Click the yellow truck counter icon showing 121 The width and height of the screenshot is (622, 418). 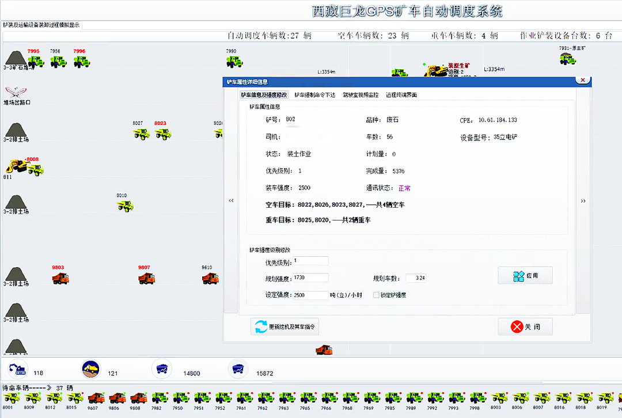(90, 368)
